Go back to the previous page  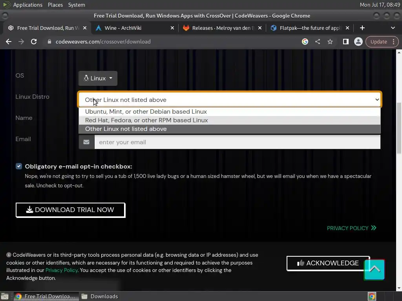9,42
